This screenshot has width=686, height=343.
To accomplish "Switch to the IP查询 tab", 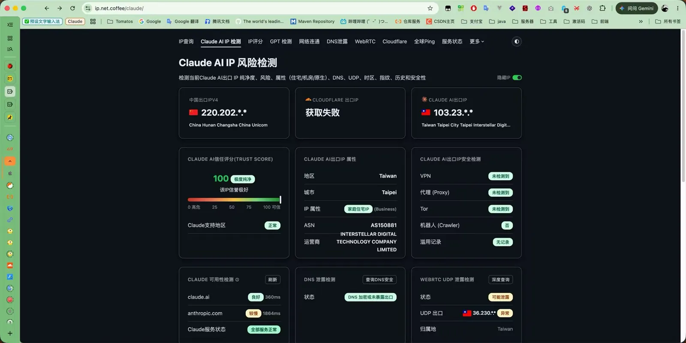I will click(x=186, y=42).
